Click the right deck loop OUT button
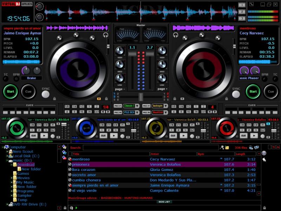The height and width of the screenshot is (211, 281). click(203, 111)
